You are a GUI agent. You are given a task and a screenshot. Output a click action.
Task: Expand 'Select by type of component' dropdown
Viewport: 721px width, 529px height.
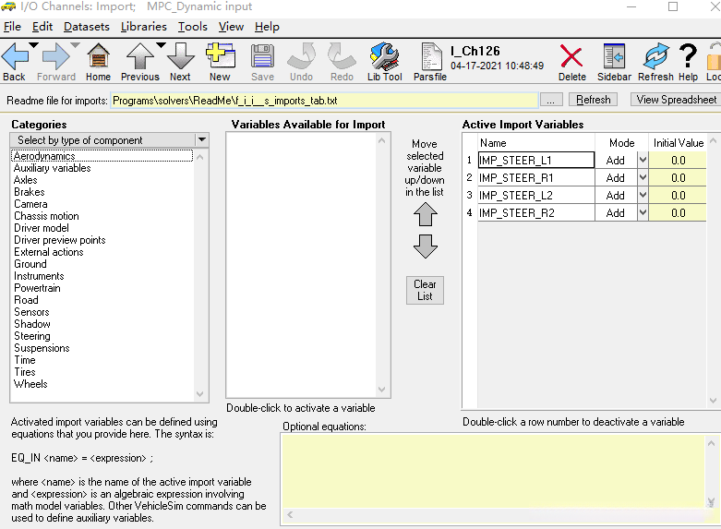pos(201,140)
